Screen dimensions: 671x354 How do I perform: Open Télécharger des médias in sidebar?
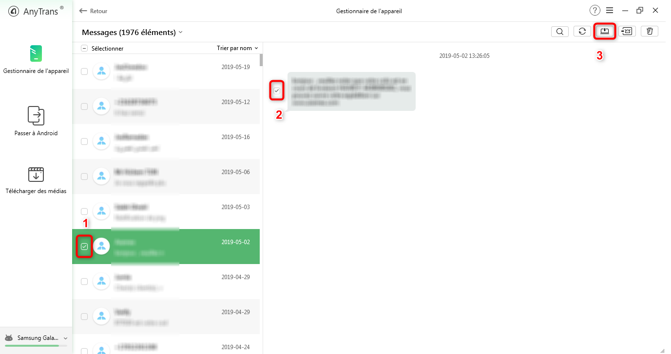pos(36,180)
